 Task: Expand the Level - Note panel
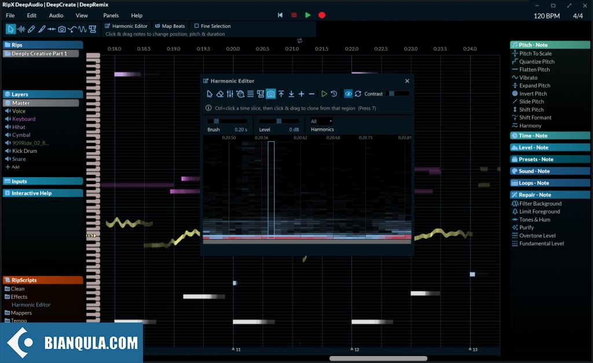[550, 148]
